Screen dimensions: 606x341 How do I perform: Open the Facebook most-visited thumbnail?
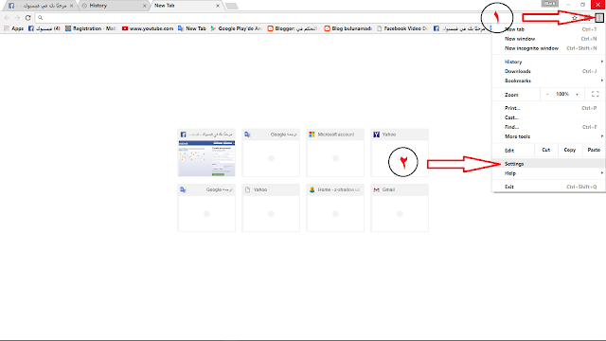[206, 153]
